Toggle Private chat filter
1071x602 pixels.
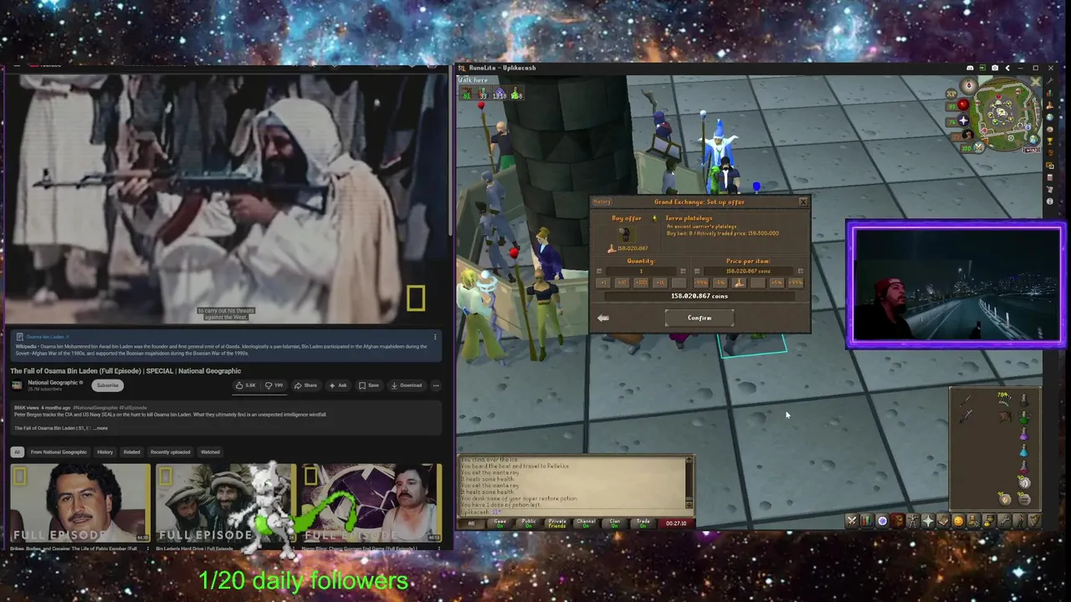coord(557,523)
